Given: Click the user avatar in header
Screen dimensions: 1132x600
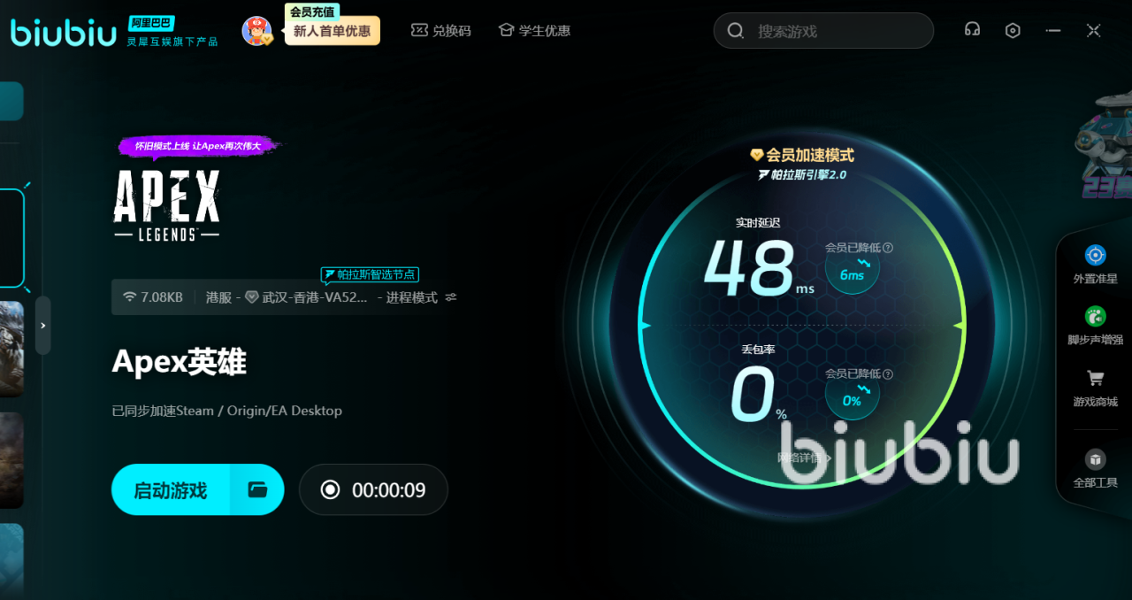Looking at the screenshot, I should (x=256, y=31).
